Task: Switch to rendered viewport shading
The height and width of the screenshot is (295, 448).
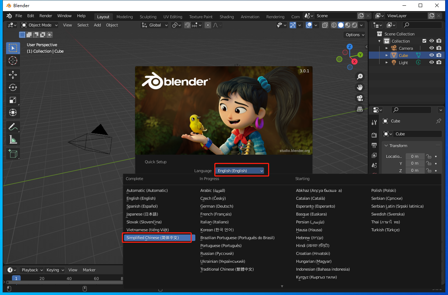Action: click(354, 25)
